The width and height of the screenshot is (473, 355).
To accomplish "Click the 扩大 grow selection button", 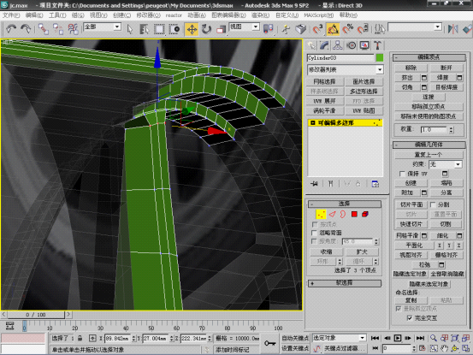I will (x=362, y=251).
